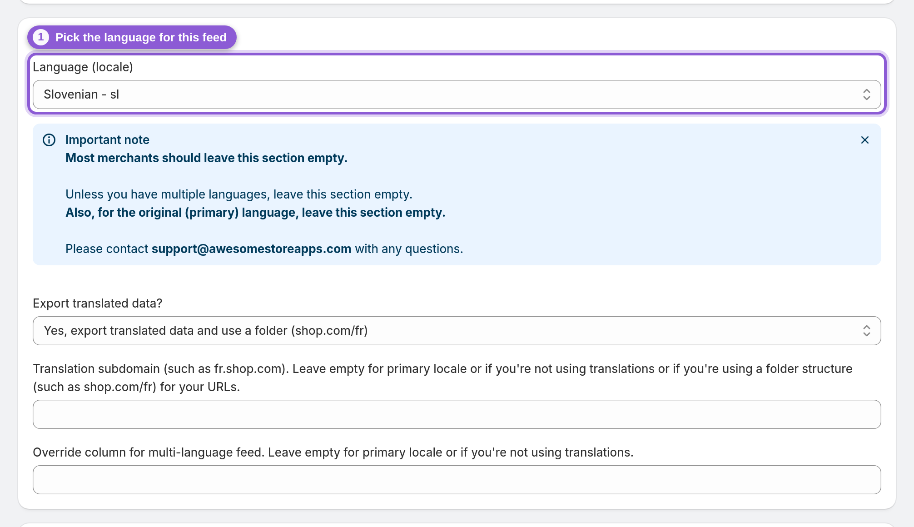
Task: Focus the Override column input field
Action: pyautogui.click(x=457, y=480)
